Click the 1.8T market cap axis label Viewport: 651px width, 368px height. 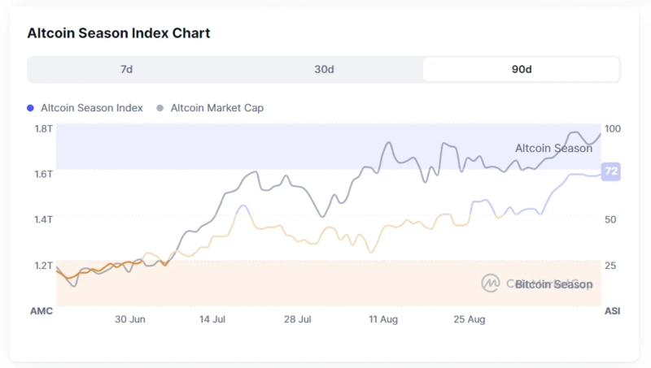43,128
